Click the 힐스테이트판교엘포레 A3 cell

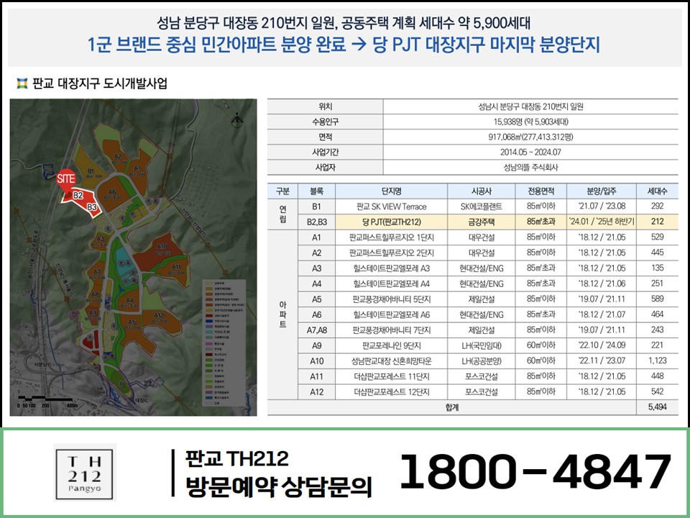(x=391, y=268)
